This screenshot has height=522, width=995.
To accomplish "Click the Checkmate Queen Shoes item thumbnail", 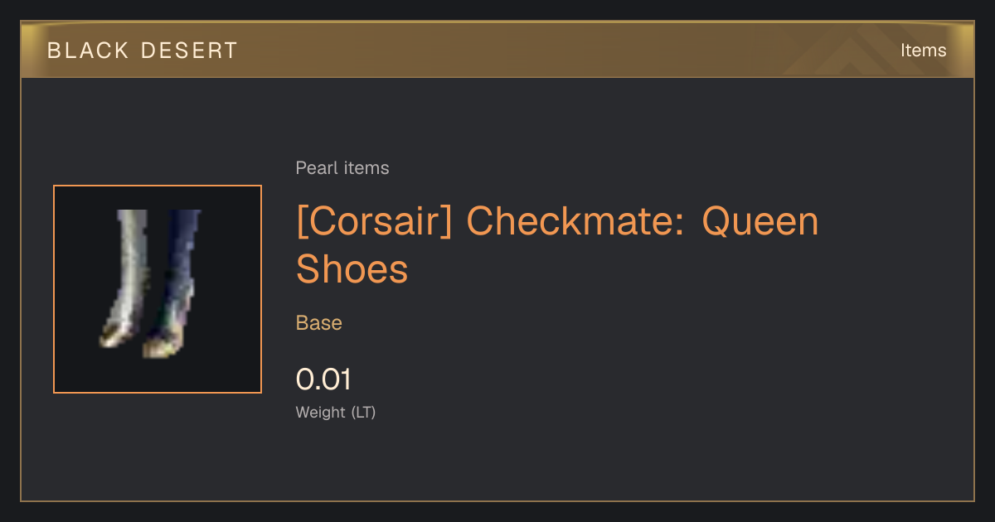I will (158, 289).
